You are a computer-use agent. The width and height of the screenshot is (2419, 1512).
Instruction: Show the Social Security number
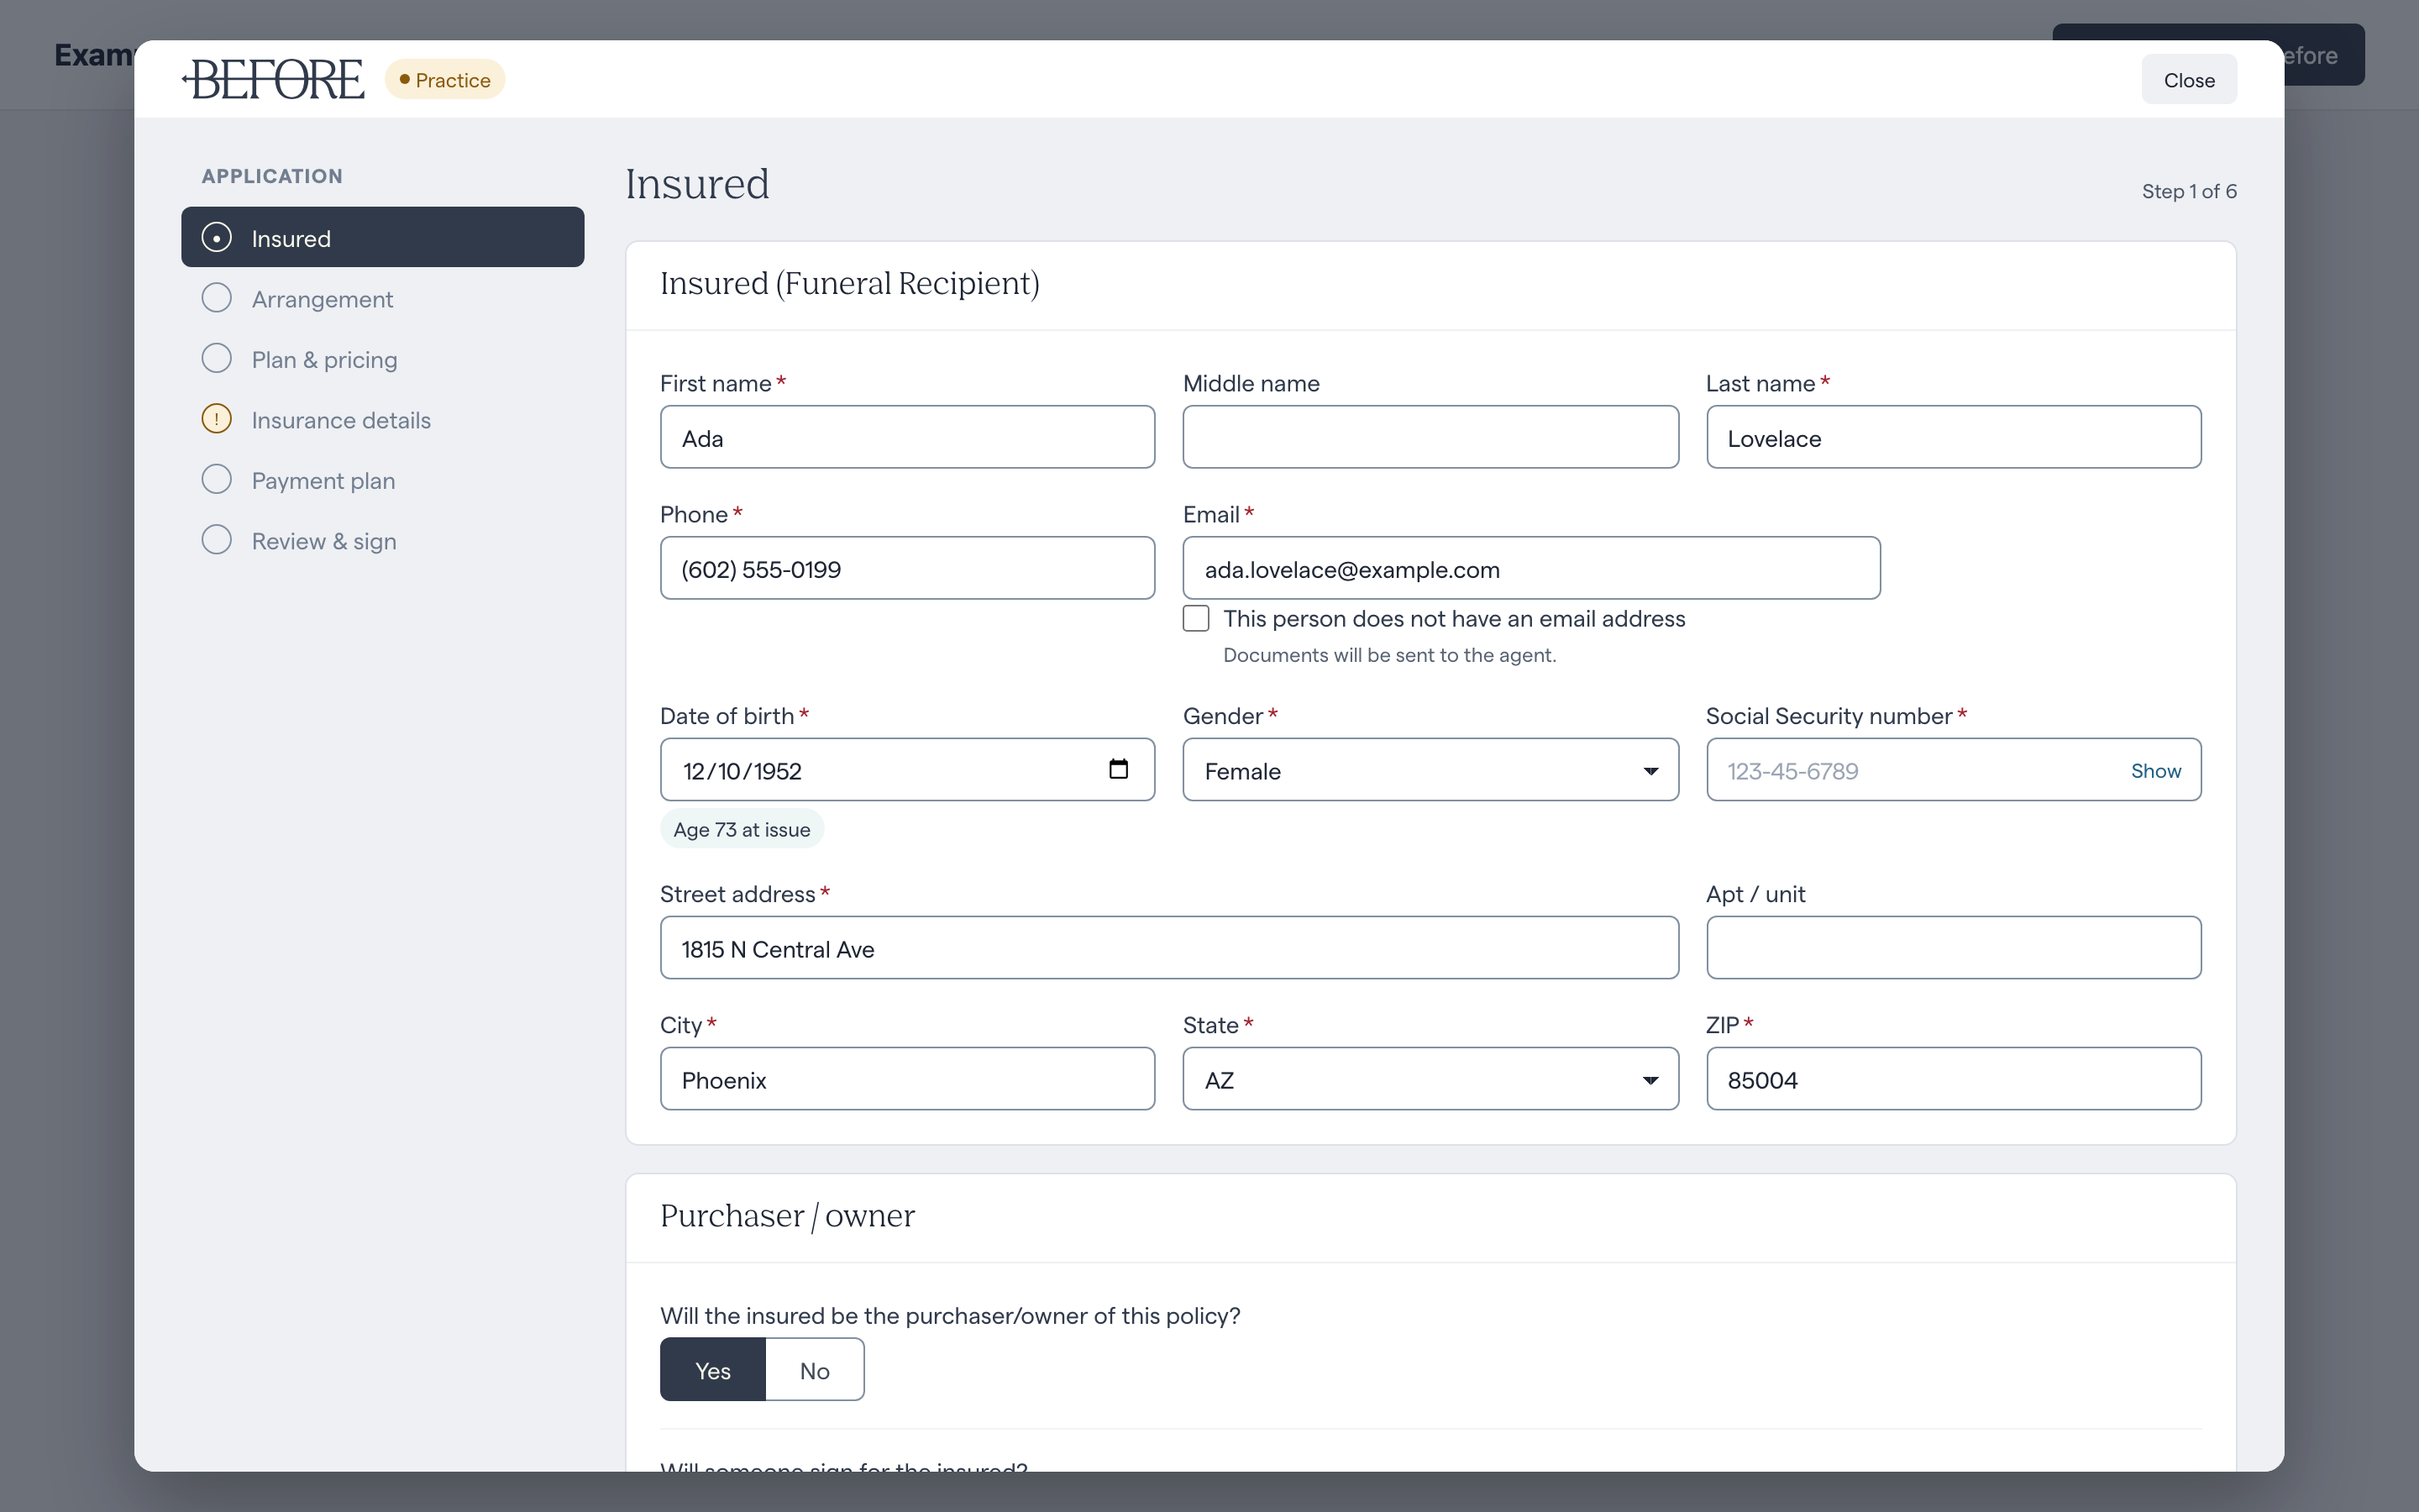(x=2155, y=771)
